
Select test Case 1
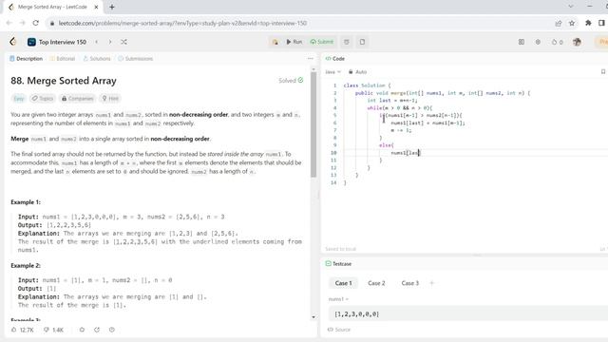344,283
